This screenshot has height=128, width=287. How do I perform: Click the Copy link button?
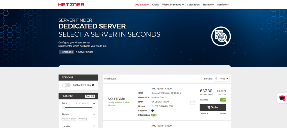(x=90, y=96)
